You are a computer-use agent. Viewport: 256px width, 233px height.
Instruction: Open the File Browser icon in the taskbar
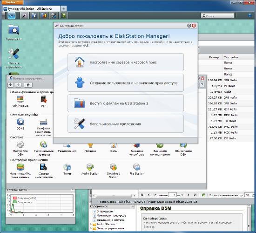pyautogui.click(x=34, y=15)
